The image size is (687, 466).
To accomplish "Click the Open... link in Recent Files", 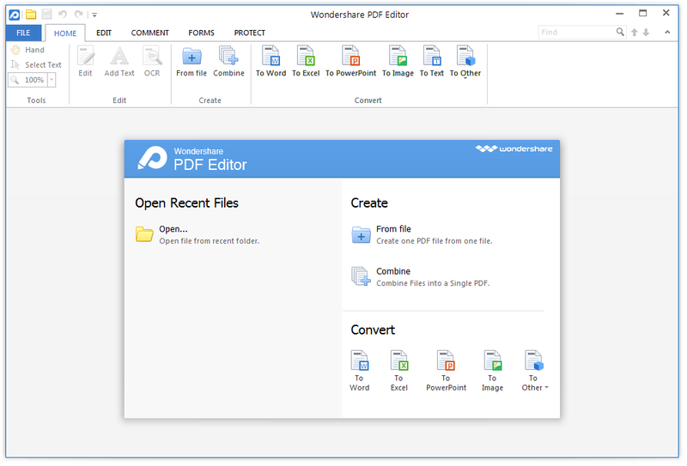I will click(173, 229).
